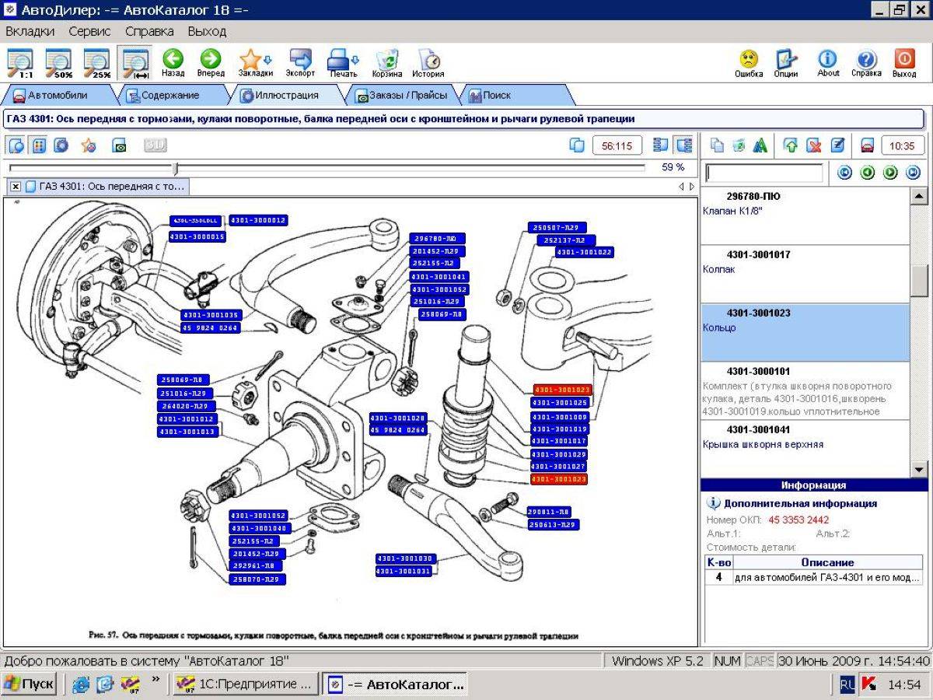Click the Ошибка sad face icon
The height and width of the screenshot is (700, 933).
[x=749, y=63]
